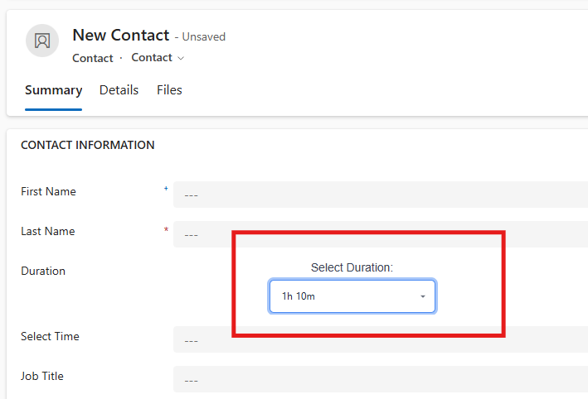Image resolution: width=588 pixels, height=399 pixels.
Task: Open the Files tab
Action: click(169, 90)
